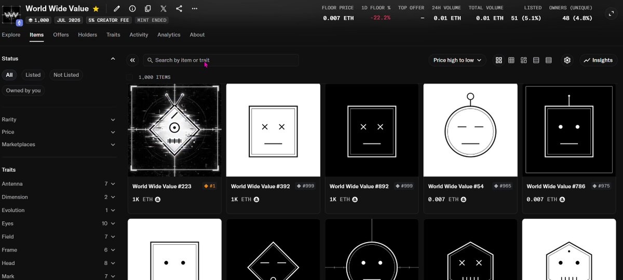Switch to the Holders tab

87,35
